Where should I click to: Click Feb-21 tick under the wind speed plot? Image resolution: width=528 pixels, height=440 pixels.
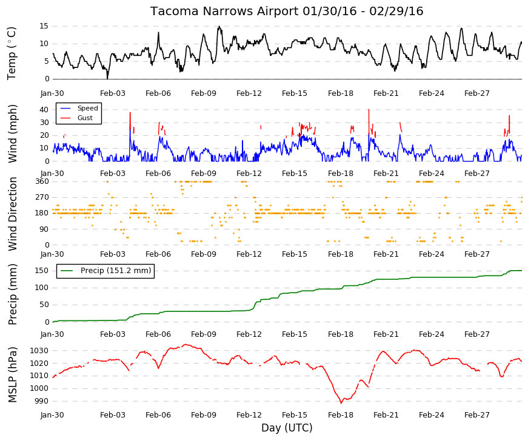tap(386, 174)
